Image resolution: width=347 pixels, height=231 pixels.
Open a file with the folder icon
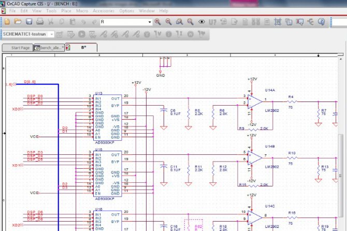click(x=18, y=22)
